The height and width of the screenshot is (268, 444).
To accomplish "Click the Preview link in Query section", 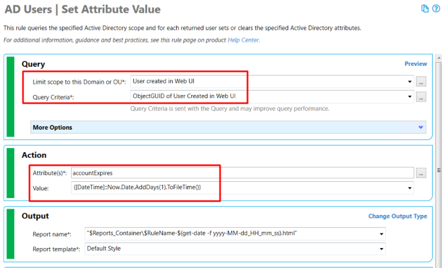I will [x=416, y=64].
